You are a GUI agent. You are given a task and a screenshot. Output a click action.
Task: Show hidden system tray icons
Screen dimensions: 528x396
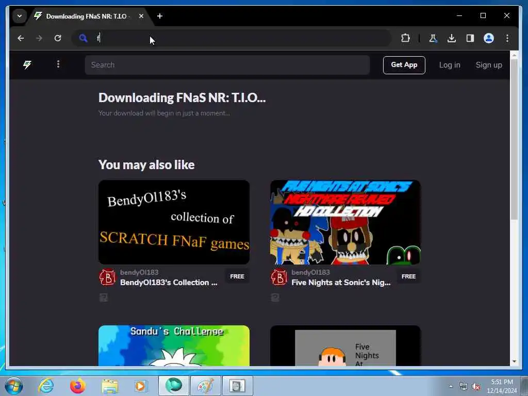[451, 386]
